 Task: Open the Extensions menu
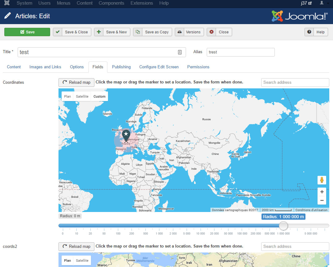tap(142, 3)
